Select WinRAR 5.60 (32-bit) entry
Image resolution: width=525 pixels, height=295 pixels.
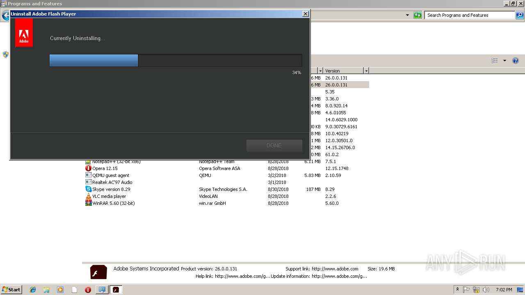114,203
